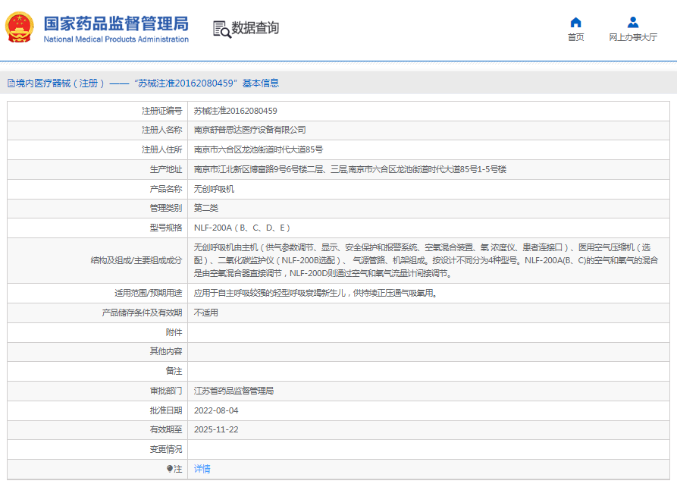Click product name 无创呼吸机 cell
Image resolution: width=677 pixels, height=484 pixels.
(215, 189)
